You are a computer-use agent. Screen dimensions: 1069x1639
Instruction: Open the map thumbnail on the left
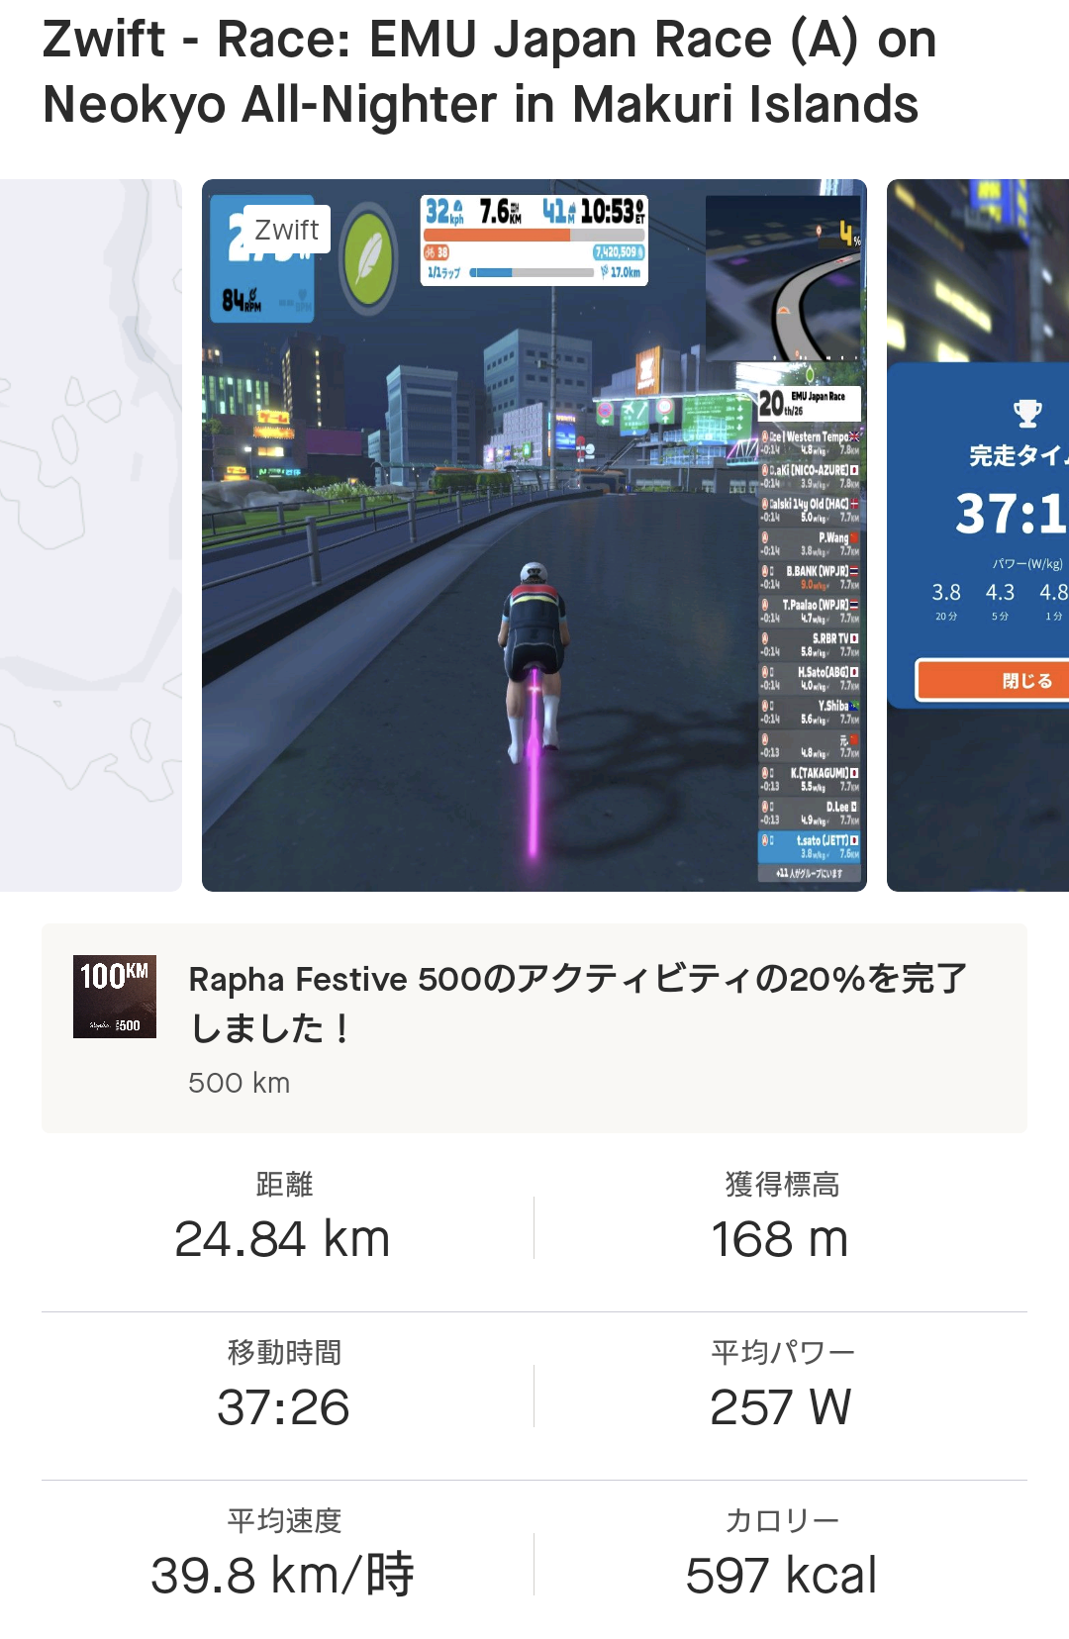click(x=91, y=534)
